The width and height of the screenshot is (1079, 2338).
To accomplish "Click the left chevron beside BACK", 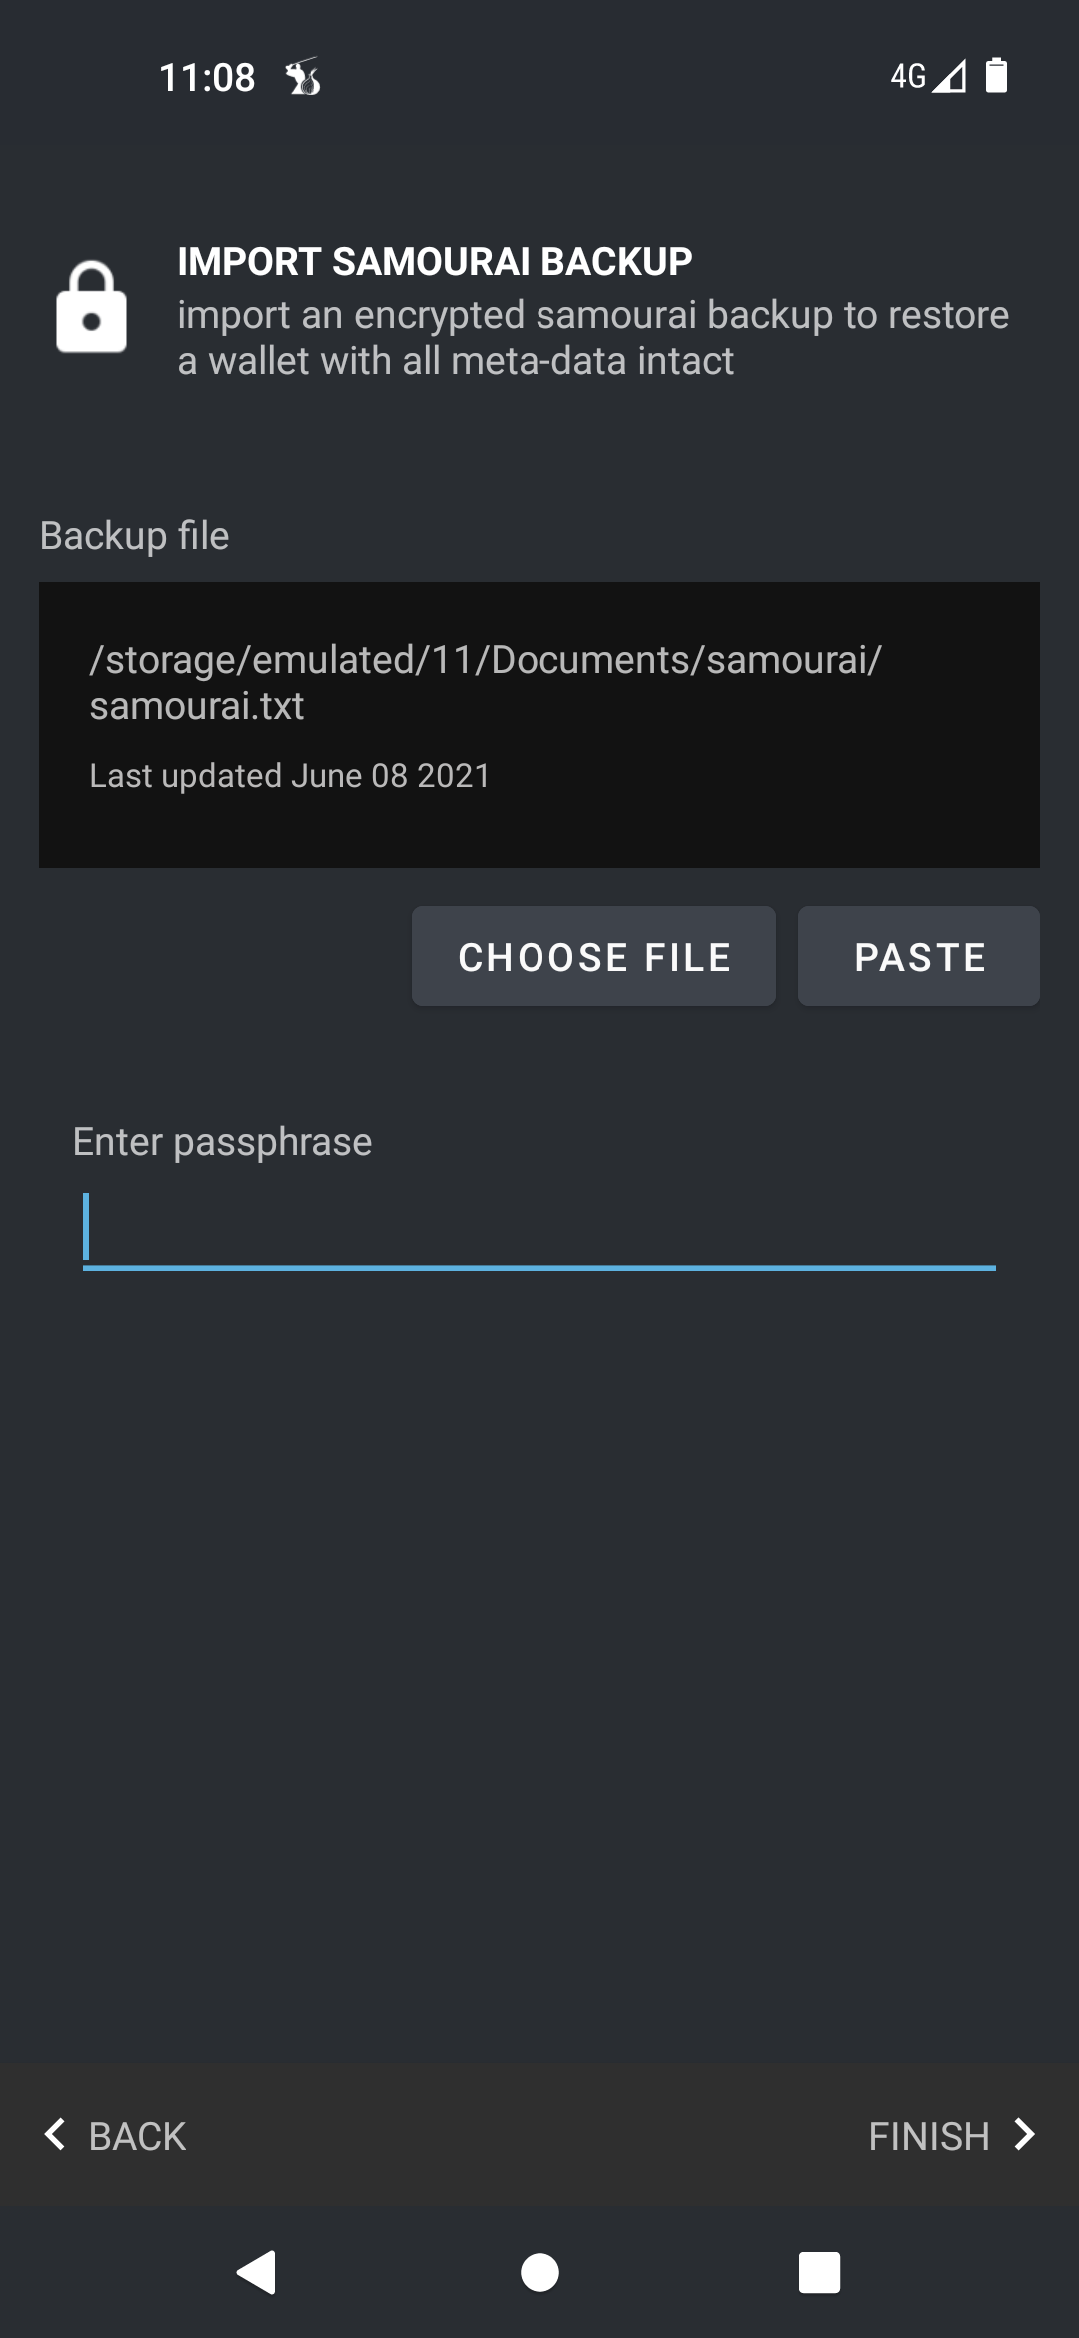I will [x=55, y=2134].
